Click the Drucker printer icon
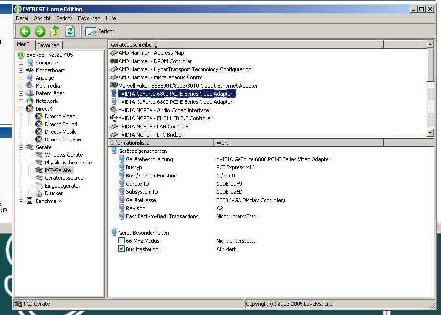 point(39,193)
